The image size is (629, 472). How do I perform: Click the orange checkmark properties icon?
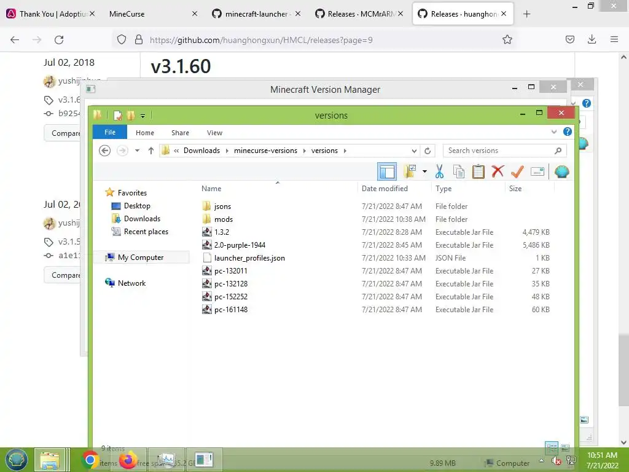517,172
